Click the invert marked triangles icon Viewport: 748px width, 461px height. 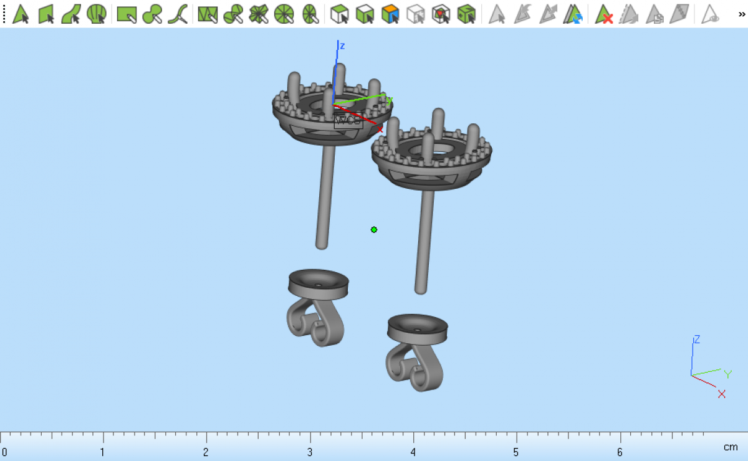point(572,14)
